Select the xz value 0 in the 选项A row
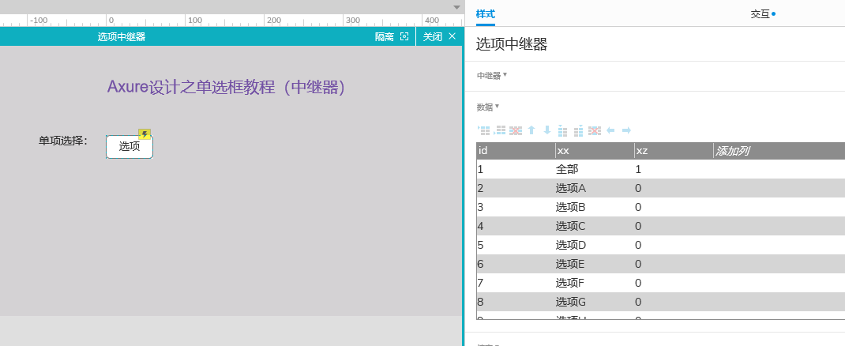The width and height of the screenshot is (845, 346). tap(674, 188)
